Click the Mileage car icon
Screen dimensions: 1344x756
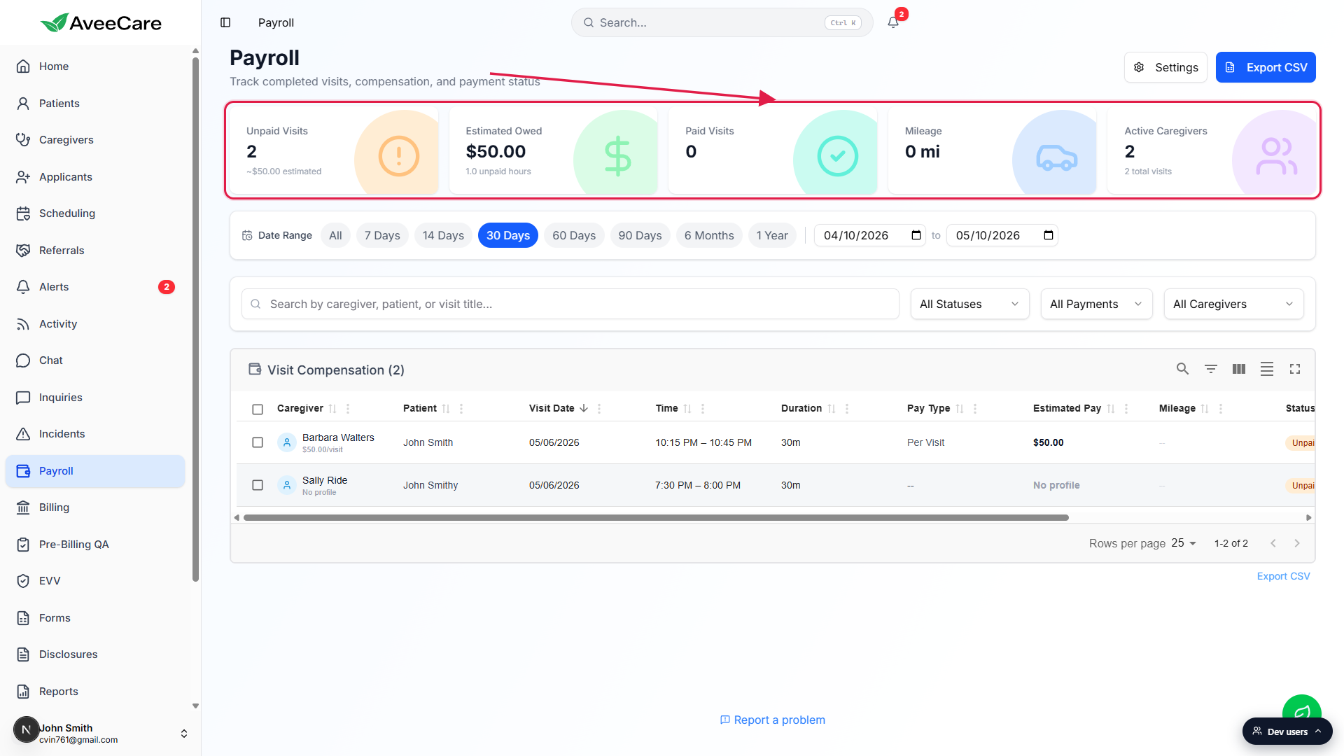(x=1057, y=157)
